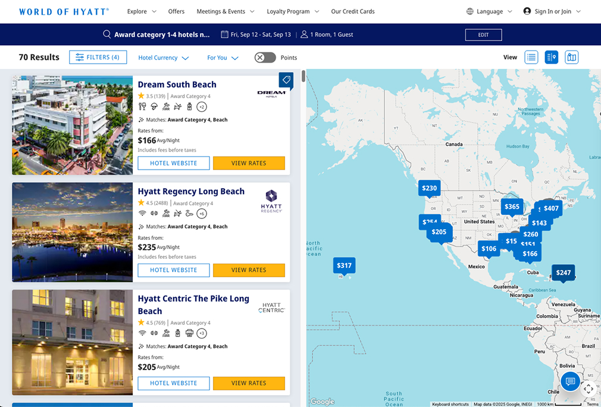Click Hyatt Regency Long Beach +6 amenities icon
This screenshot has height=407, width=601.
click(202, 214)
